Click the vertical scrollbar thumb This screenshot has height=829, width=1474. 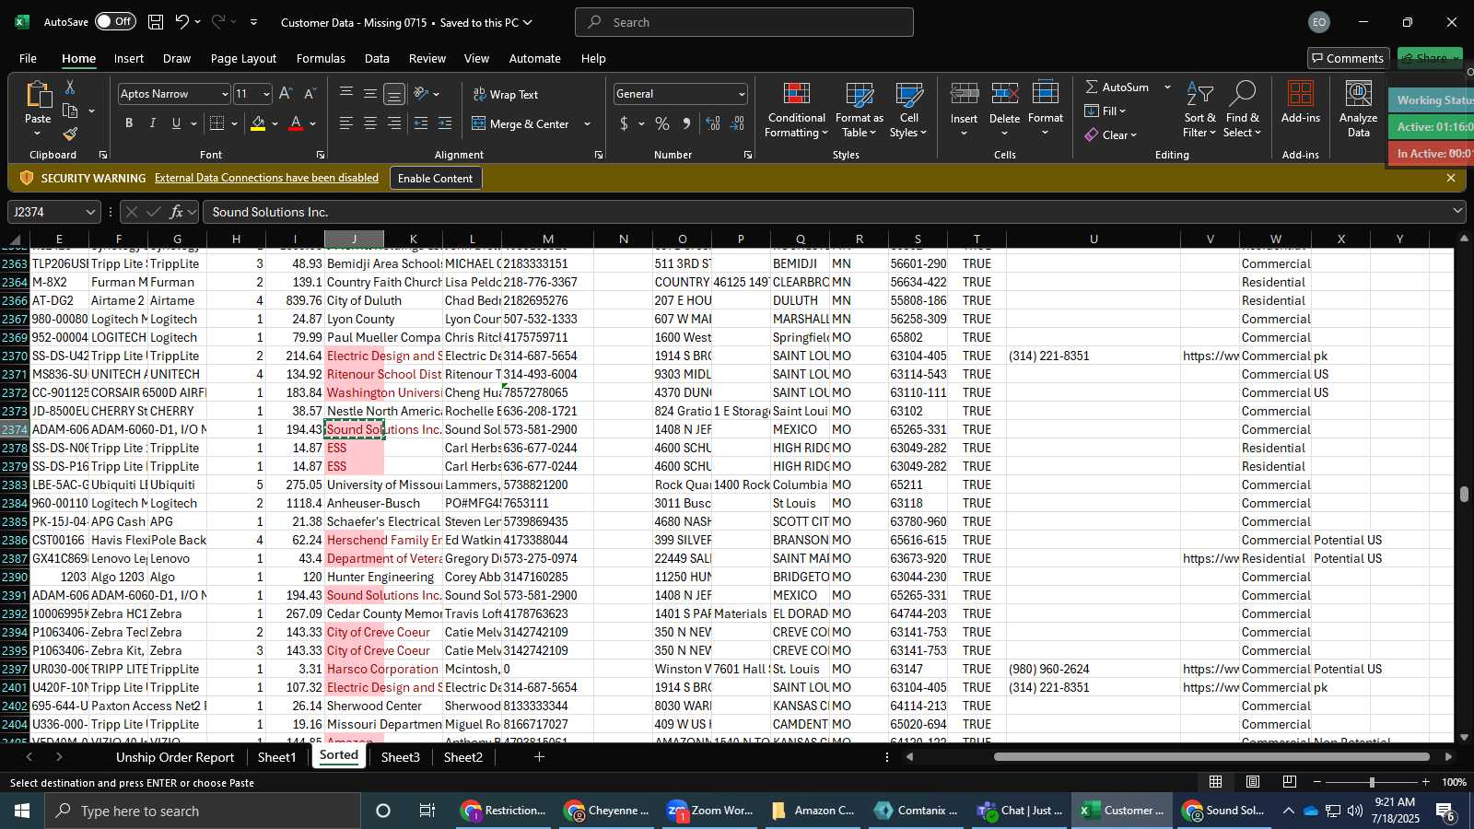point(1464,494)
